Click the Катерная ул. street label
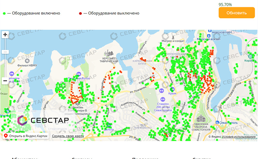 pyautogui.click(x=143, y=47)
